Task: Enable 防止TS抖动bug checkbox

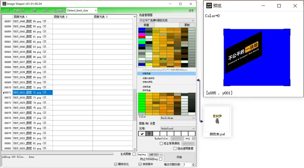Action: (160, 159)
